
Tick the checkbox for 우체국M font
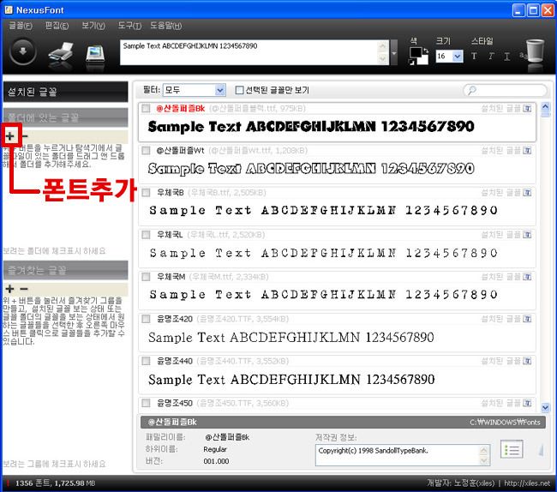(146, 277)
